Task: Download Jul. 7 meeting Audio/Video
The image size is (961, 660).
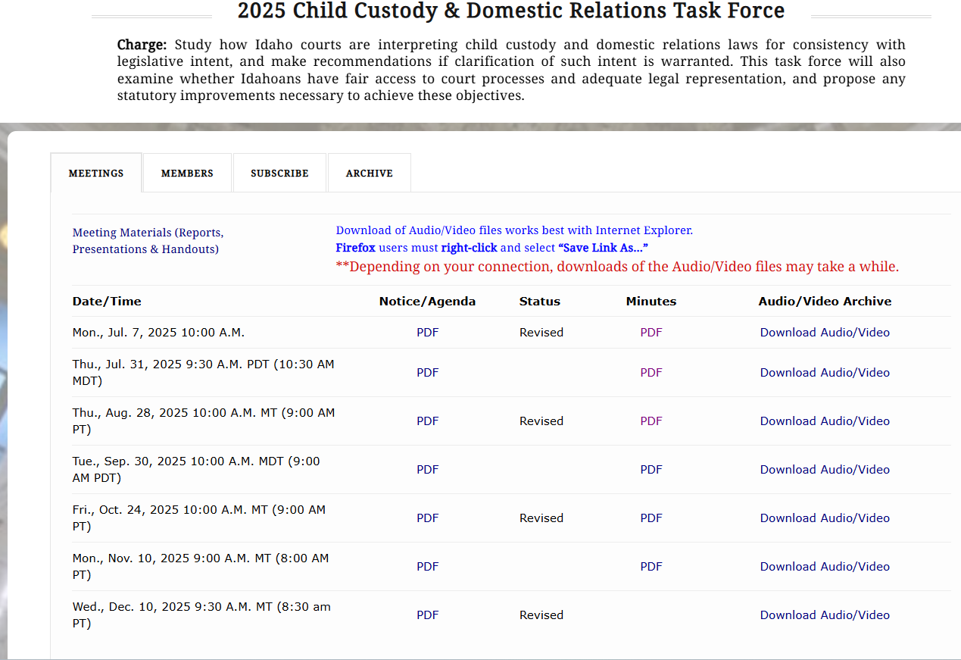Action: click(x=825, y=333)
